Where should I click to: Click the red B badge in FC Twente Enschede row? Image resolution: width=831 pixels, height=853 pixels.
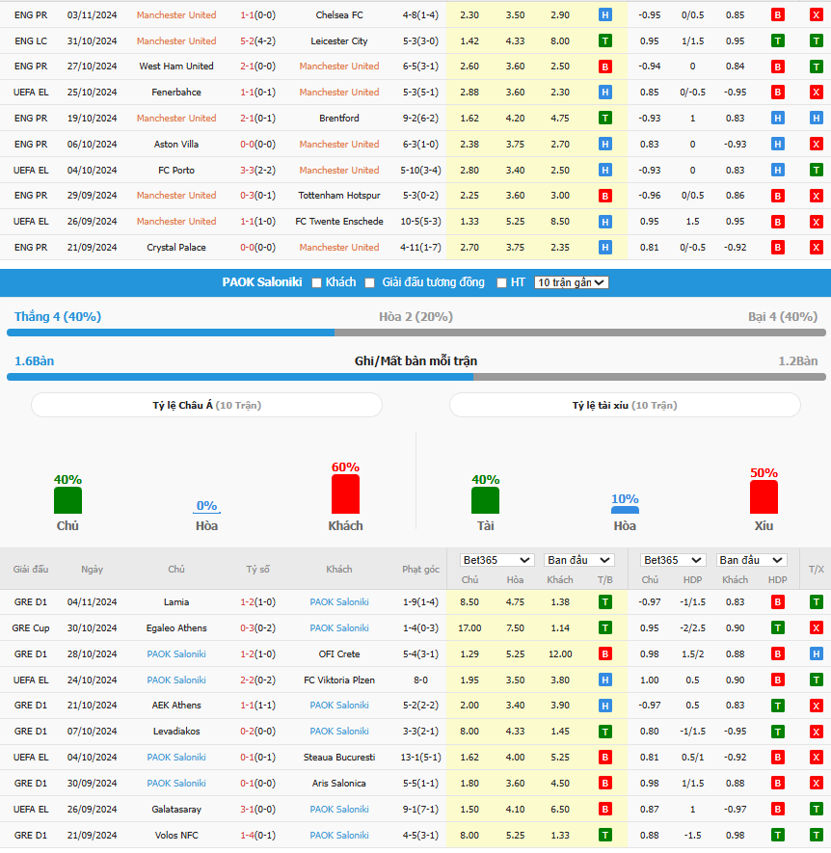click(778, 222)
